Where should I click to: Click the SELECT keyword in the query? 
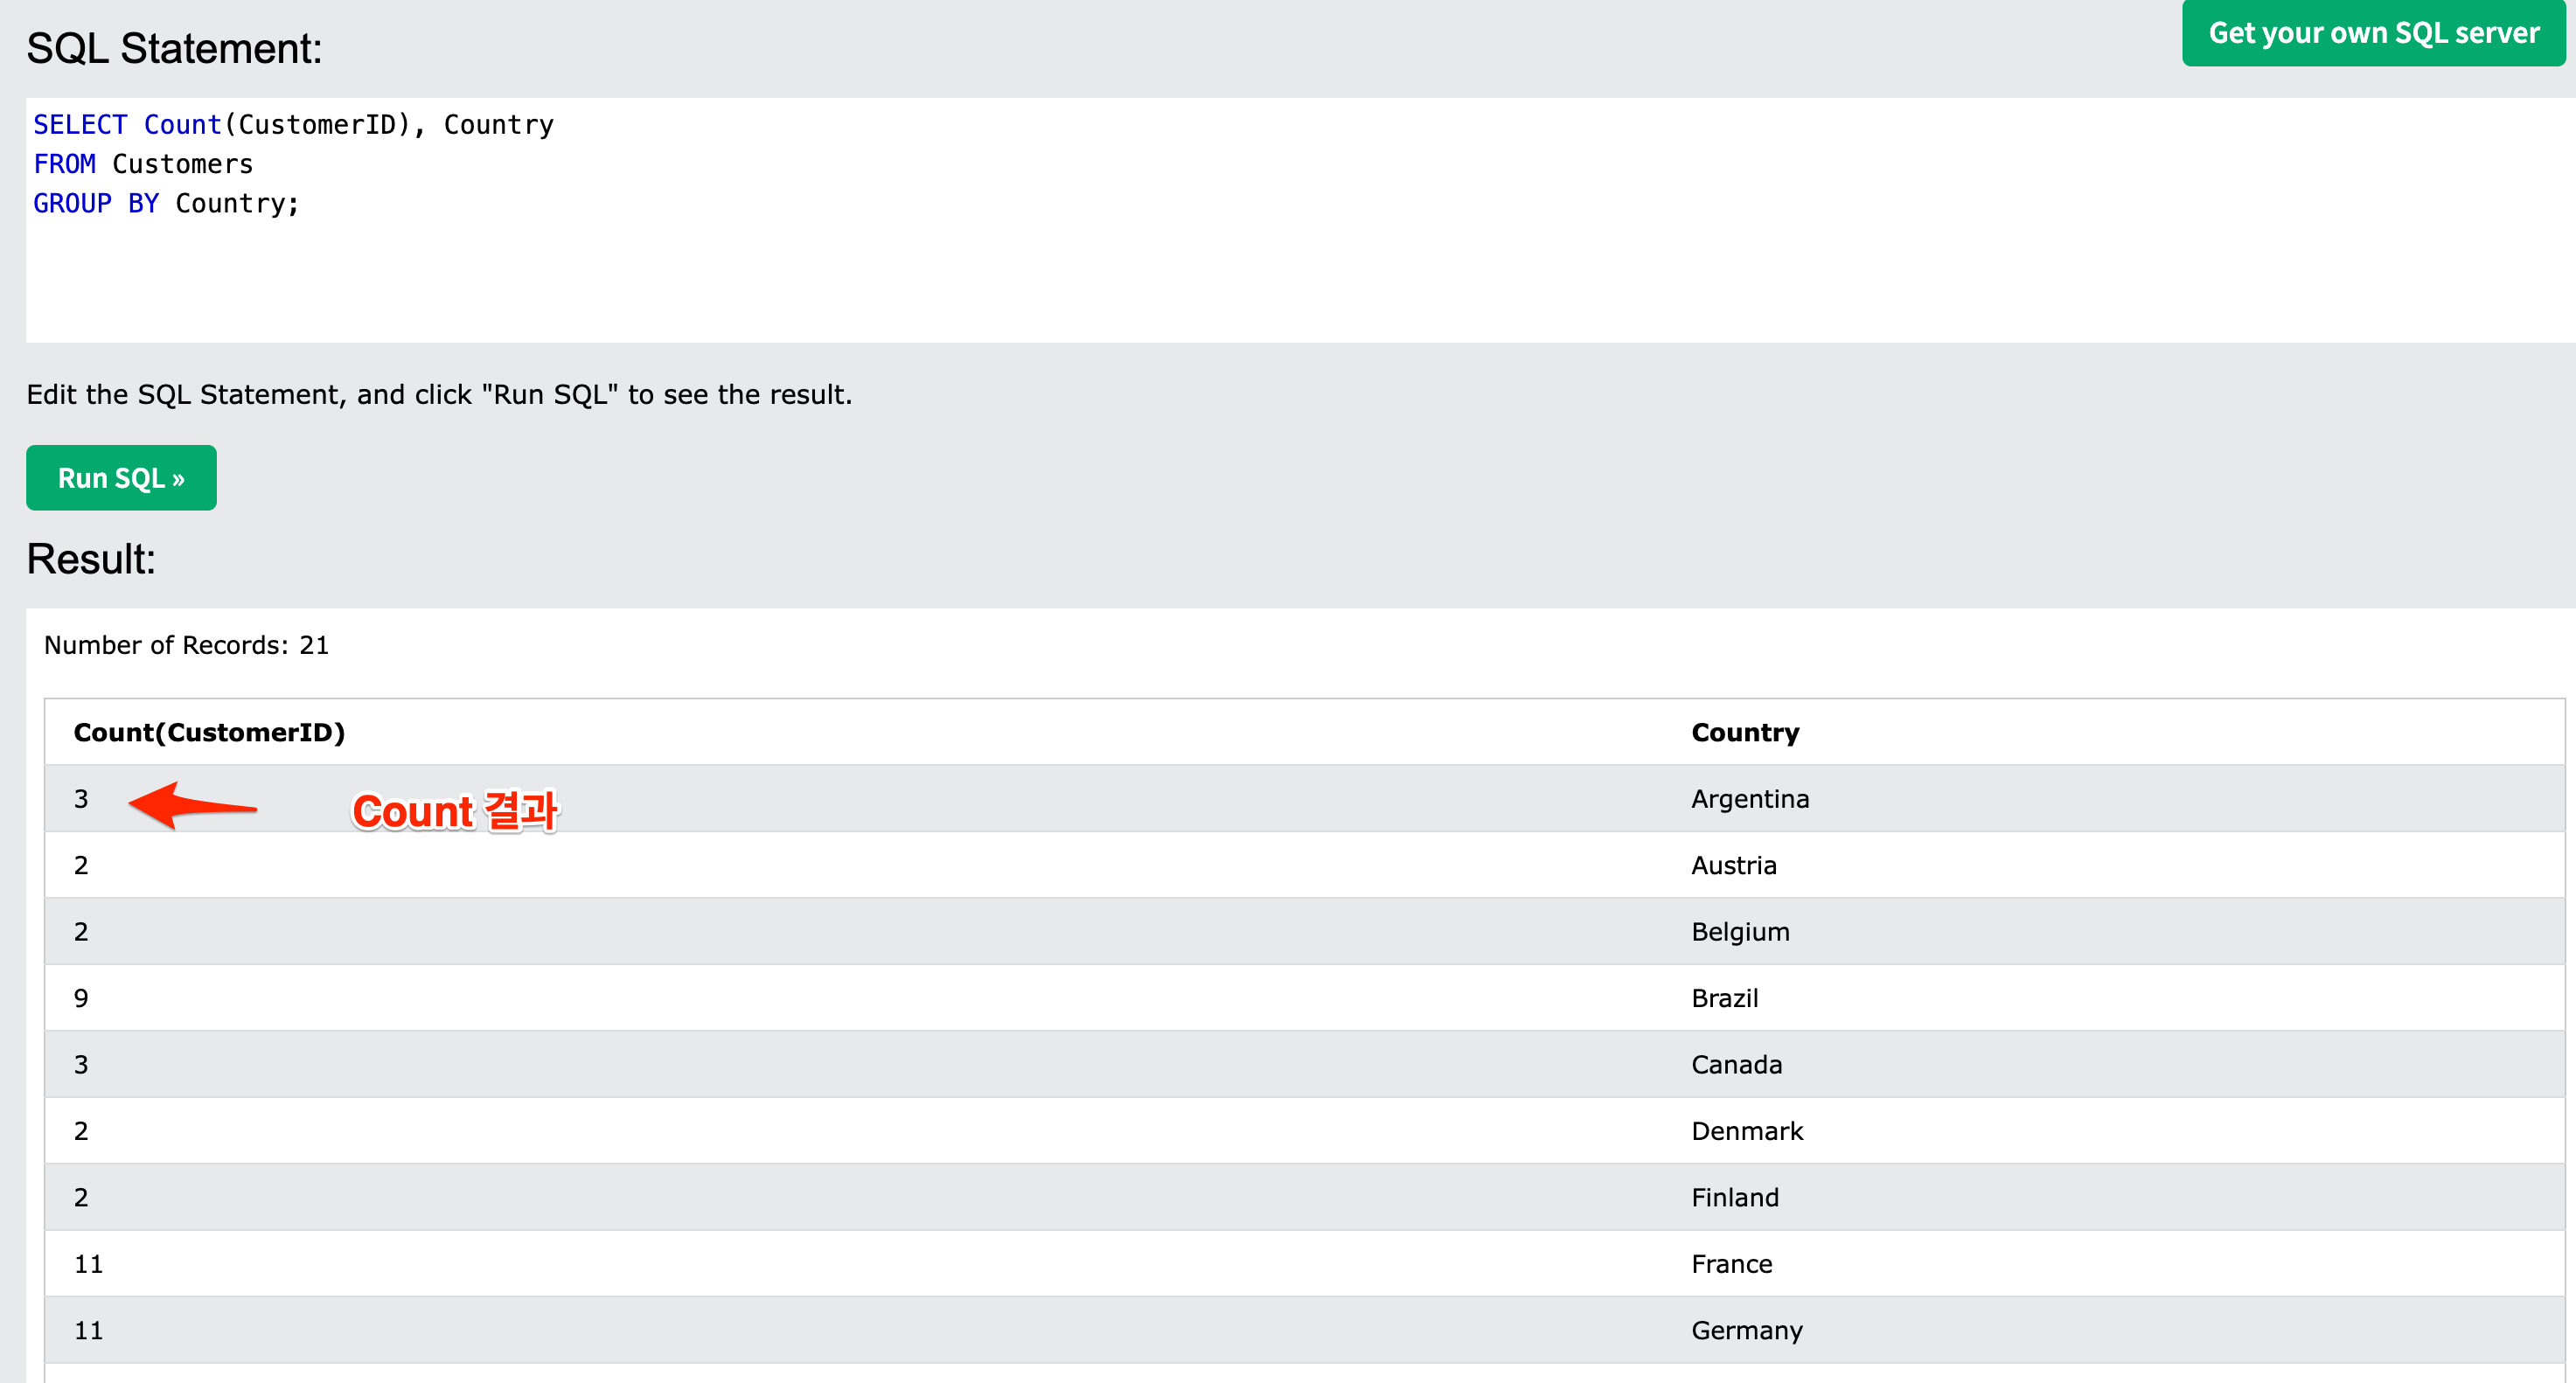[80, 125]
